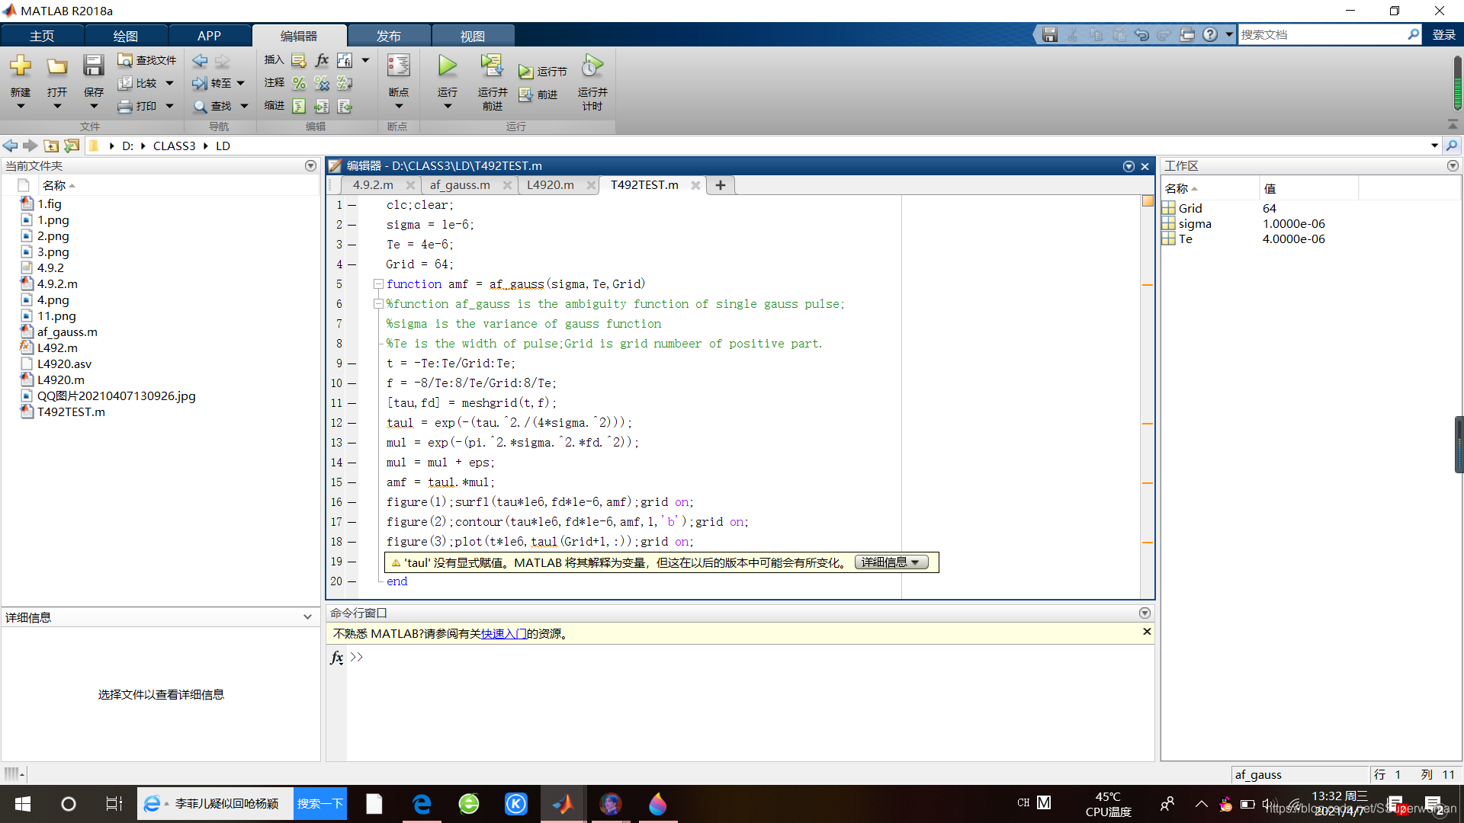Click the 登录 (Sign in) button

coord(1443,35)
